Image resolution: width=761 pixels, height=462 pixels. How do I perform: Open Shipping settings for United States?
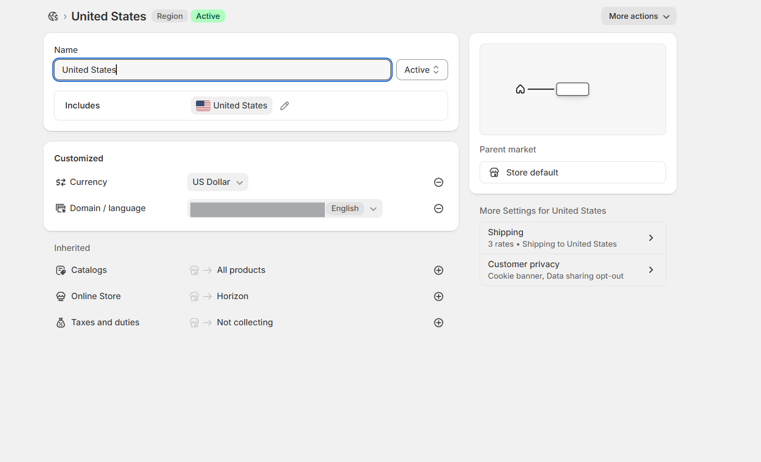click(x=572, y=238)
